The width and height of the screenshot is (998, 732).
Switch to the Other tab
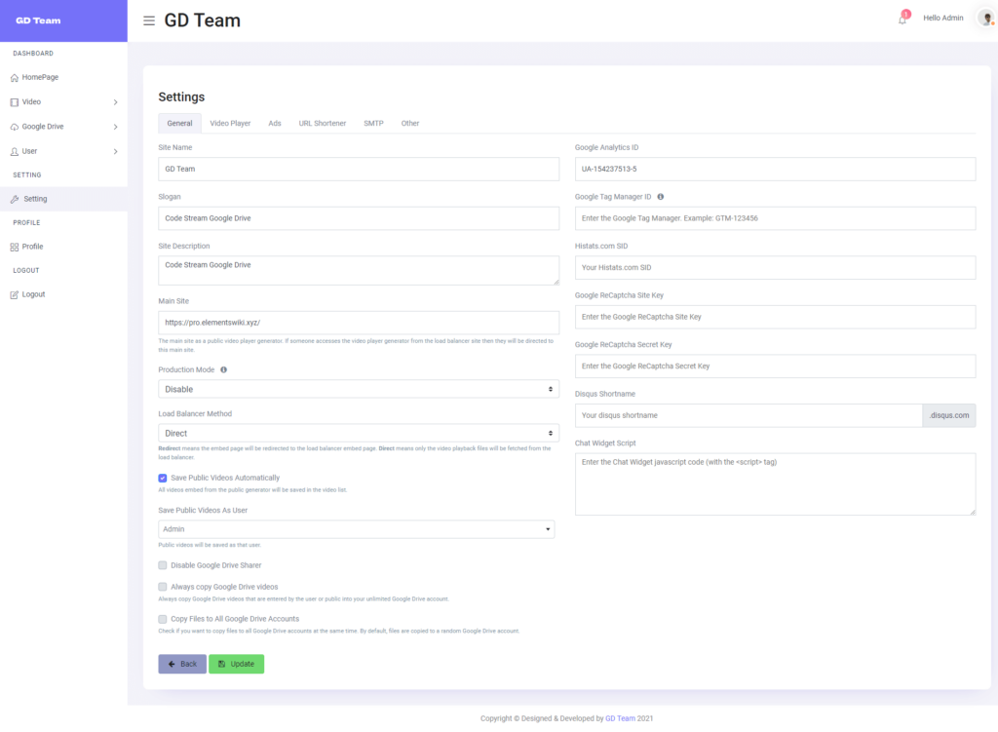(410, 124)
